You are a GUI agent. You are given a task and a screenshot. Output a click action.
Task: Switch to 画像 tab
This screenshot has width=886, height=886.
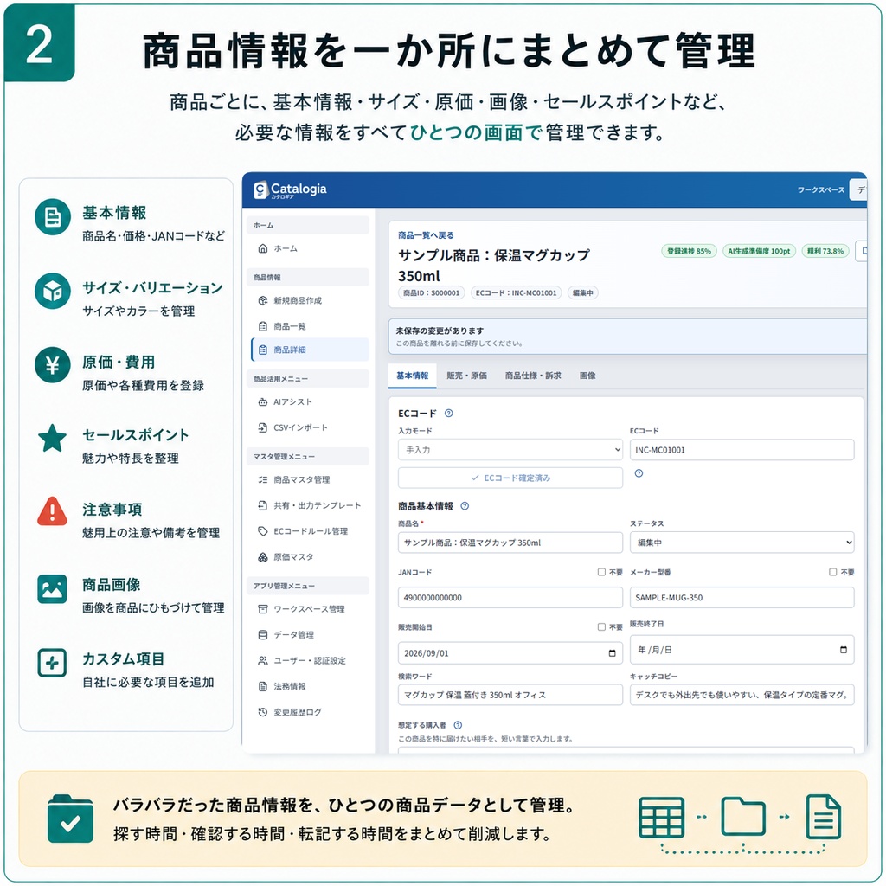[587, 376]
